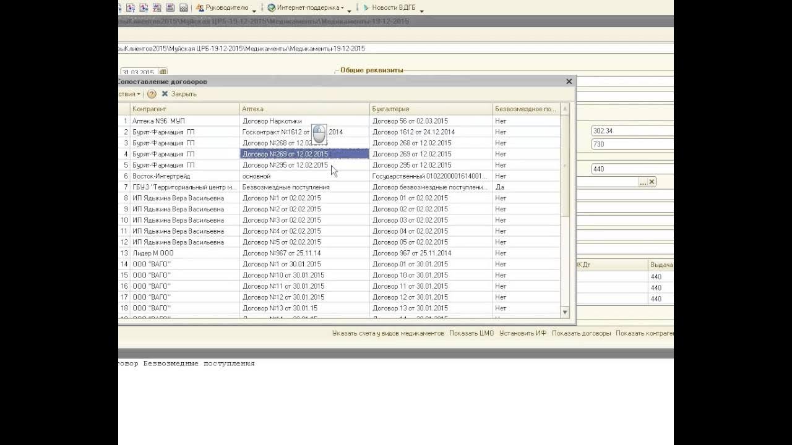Clear field with the small X button
The height and width of the screenshot is (445, 792).
click(652, 182)
